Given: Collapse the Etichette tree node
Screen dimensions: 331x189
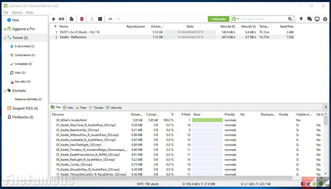Looking at the screenshot, I should click(x=5, y=91).
